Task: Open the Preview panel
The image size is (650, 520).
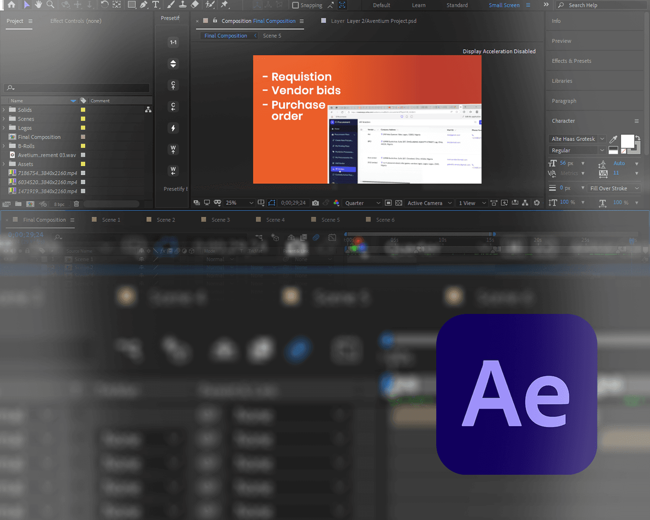Action: click(561, 41)
